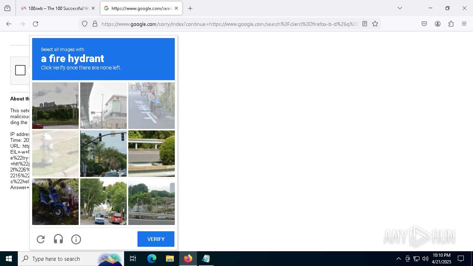Switch to 100swb tab
The height and width of the screenshot is (266, 473).
pyautogui.click(x=58, y=8)
